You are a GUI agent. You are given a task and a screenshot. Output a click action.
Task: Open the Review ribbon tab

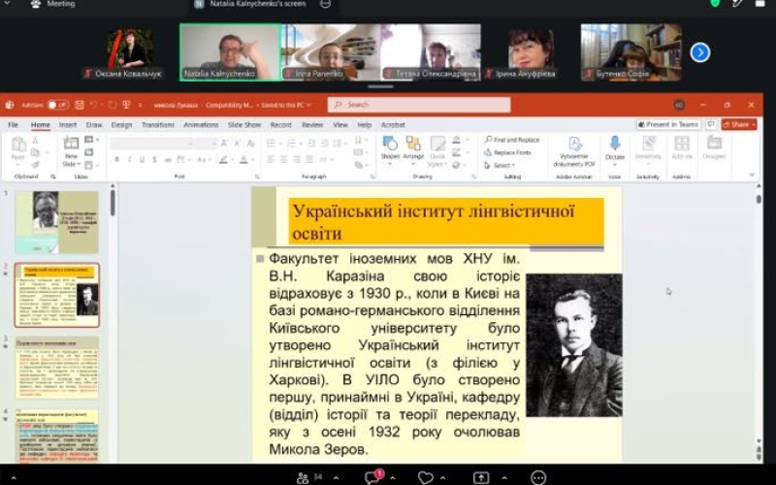tap(312, 125)
